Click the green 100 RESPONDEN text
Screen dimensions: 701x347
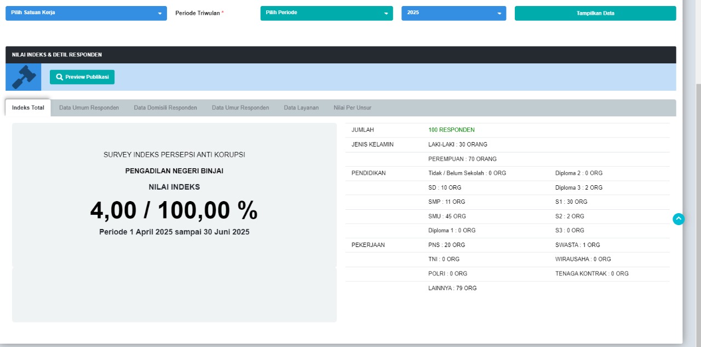(451, 130)
